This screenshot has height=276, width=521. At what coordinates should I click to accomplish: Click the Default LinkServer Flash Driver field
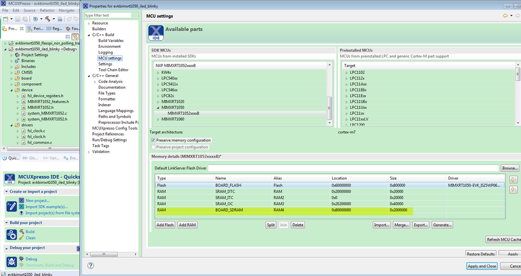click(354, 168)
